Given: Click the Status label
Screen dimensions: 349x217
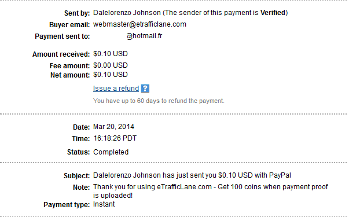Looking at the screenshot, I should (x=78, y=152).
